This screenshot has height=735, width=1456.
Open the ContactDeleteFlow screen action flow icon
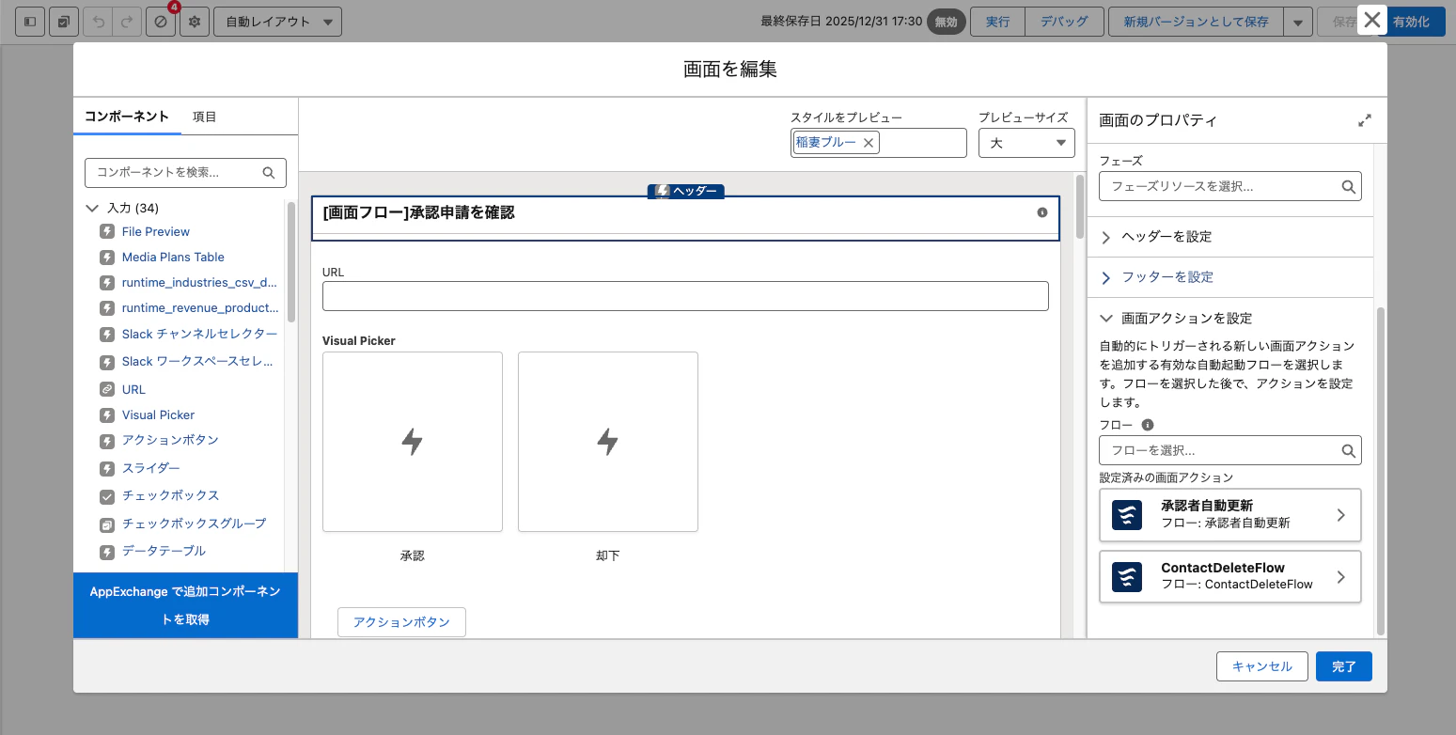(x=1126, y=576)
